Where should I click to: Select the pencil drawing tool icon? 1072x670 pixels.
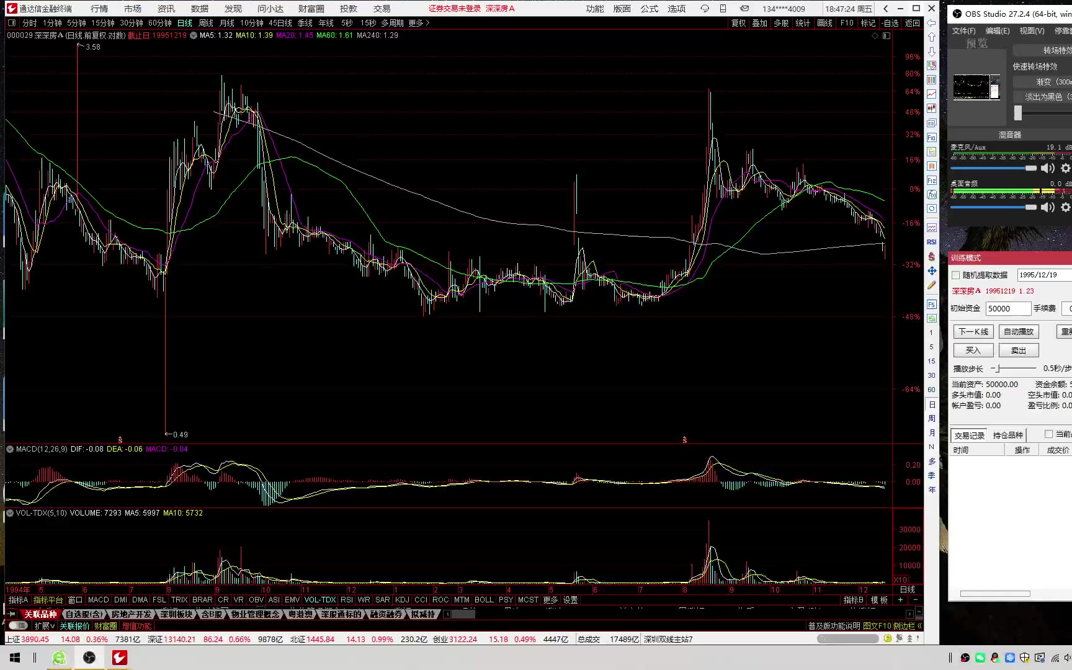tap(931, 285)
